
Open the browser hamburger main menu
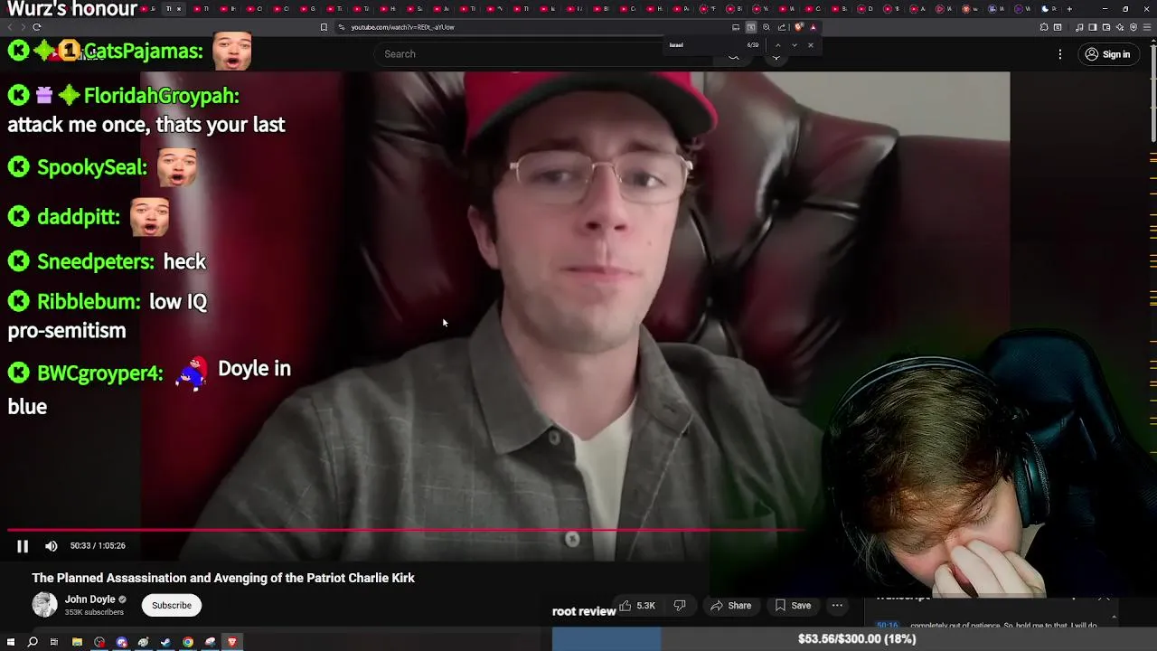point(1147,27)
